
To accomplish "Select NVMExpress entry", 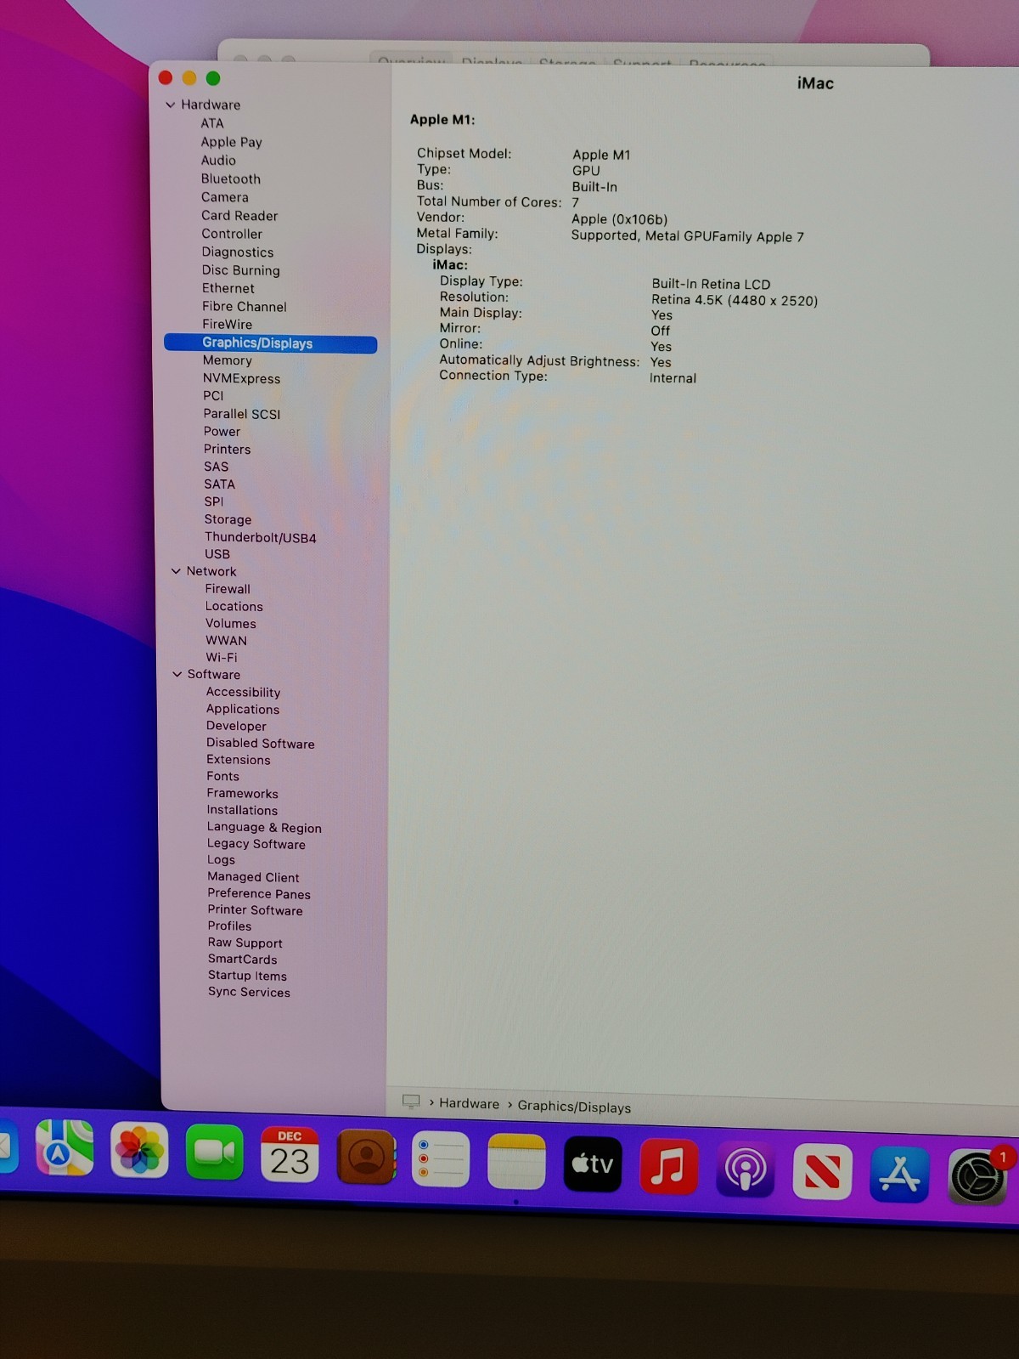I will 242,379.
